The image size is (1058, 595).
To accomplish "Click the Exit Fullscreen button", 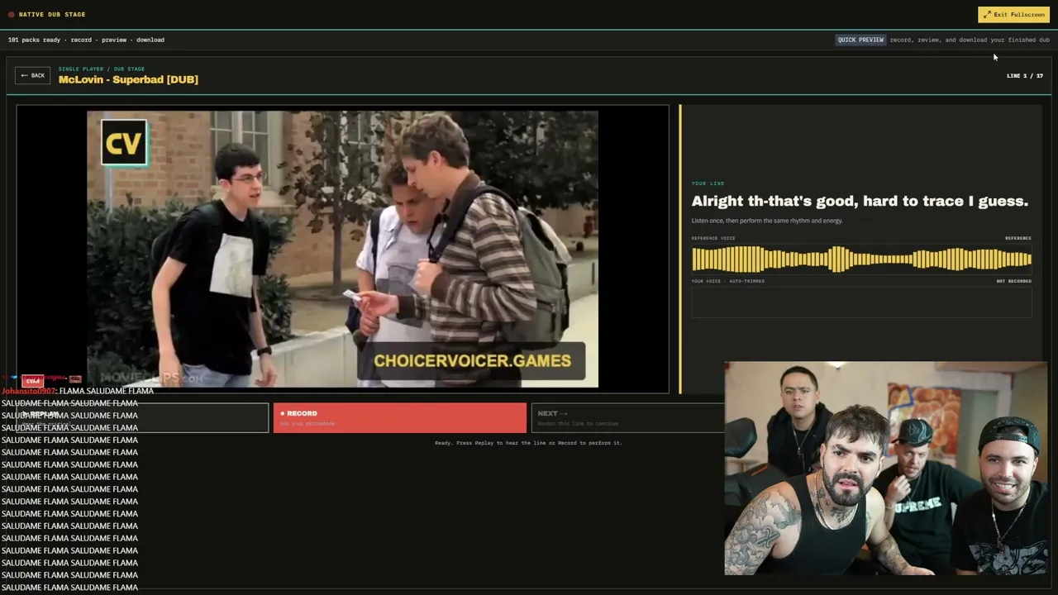I will (1013, 14).
